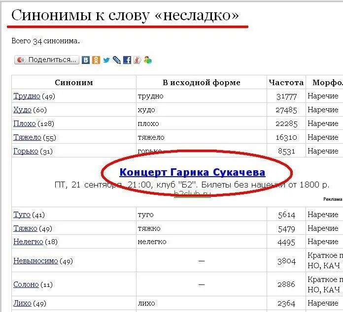Share via Facebook icon
Screen dimensions: 343x312
127,60
